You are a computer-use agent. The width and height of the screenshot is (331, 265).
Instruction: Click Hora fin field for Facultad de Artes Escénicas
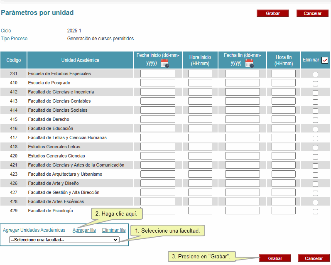pyautogui.click(x=283, y=201)
